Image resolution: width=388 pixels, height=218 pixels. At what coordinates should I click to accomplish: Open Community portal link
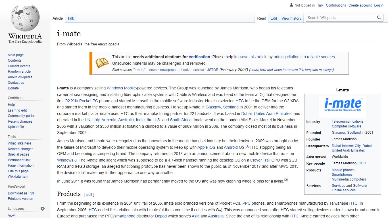tap(21, 116)
